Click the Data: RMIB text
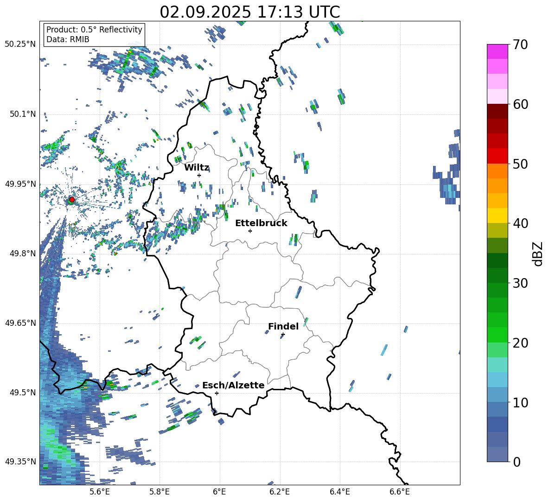This screenshot has width=549, height=501. (x=68, y=39)
